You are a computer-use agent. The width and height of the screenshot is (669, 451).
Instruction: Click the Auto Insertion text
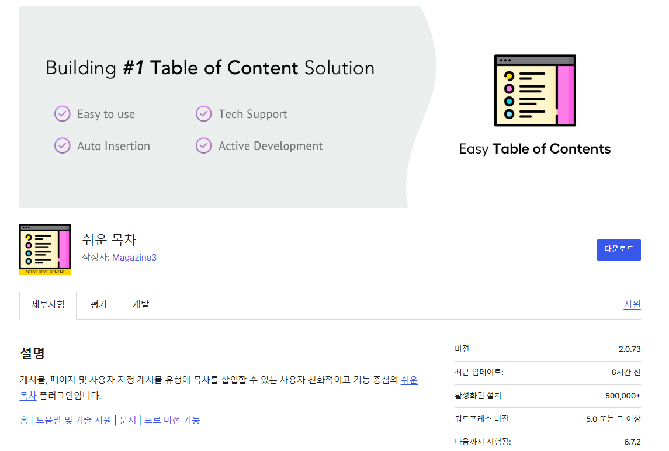[x=113, y=146]
